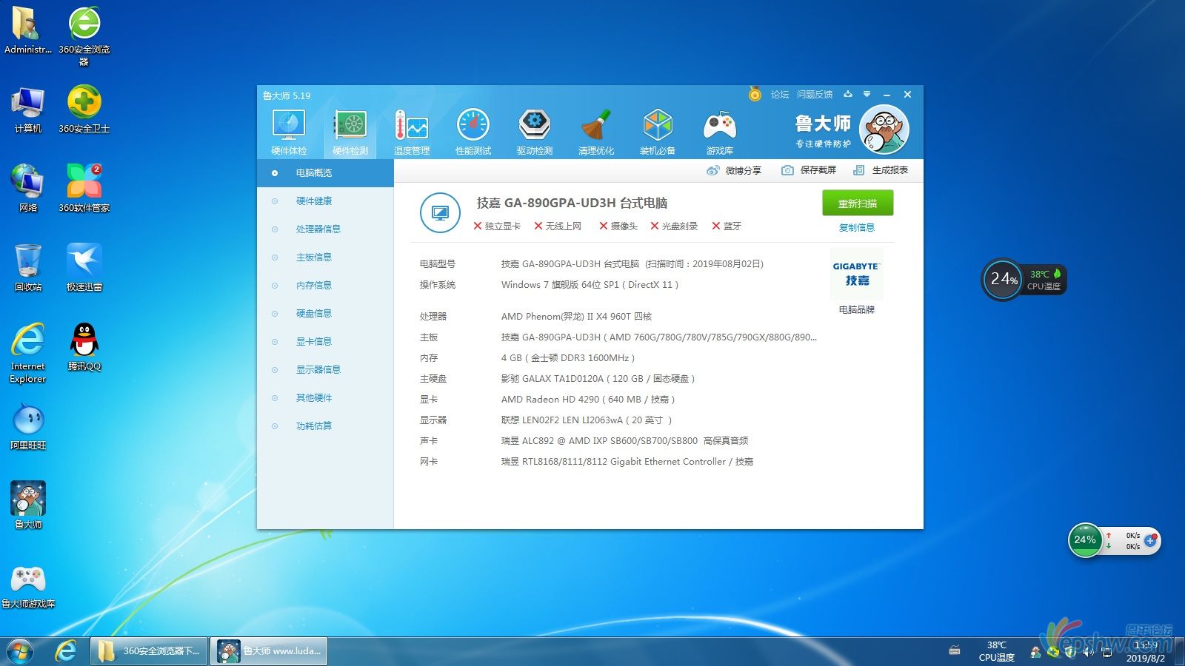Select 电脑概览 in the sidebar

(325, 173)
